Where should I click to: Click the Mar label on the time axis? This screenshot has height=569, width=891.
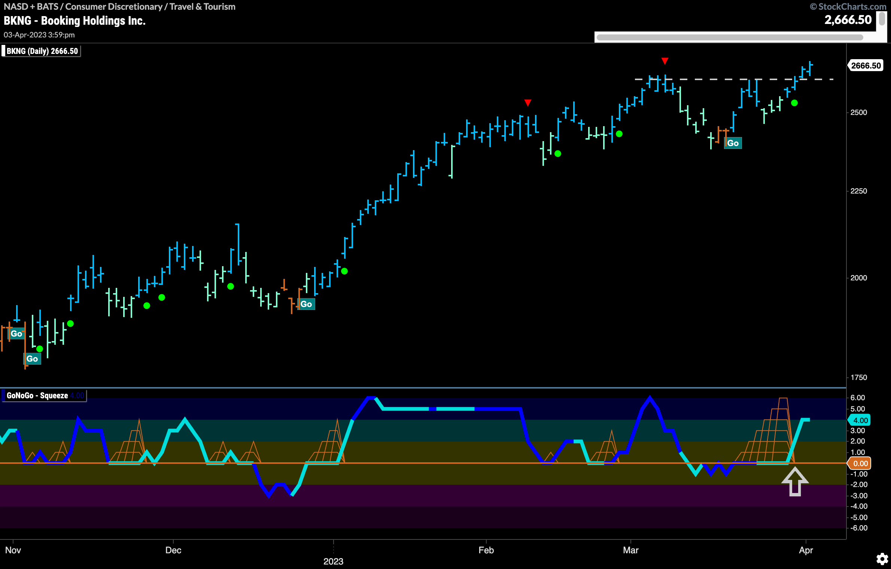630,550
